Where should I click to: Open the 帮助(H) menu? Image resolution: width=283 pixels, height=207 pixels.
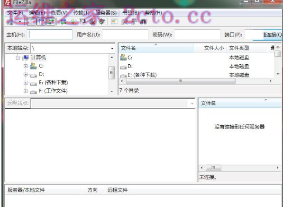[x=154, y=13]
